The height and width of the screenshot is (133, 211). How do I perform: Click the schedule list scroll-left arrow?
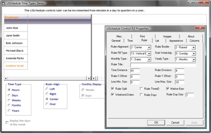(x=6, y=78)
